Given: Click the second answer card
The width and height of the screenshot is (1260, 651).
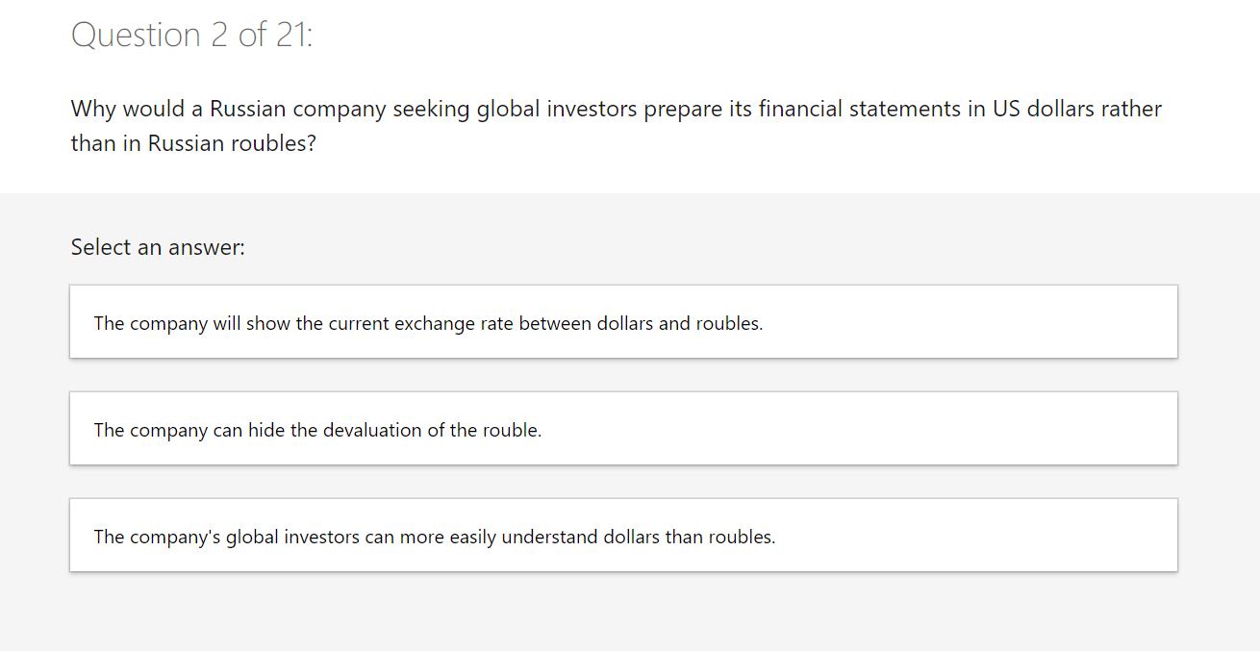Looking at the screenshot, I should point(622,430).
